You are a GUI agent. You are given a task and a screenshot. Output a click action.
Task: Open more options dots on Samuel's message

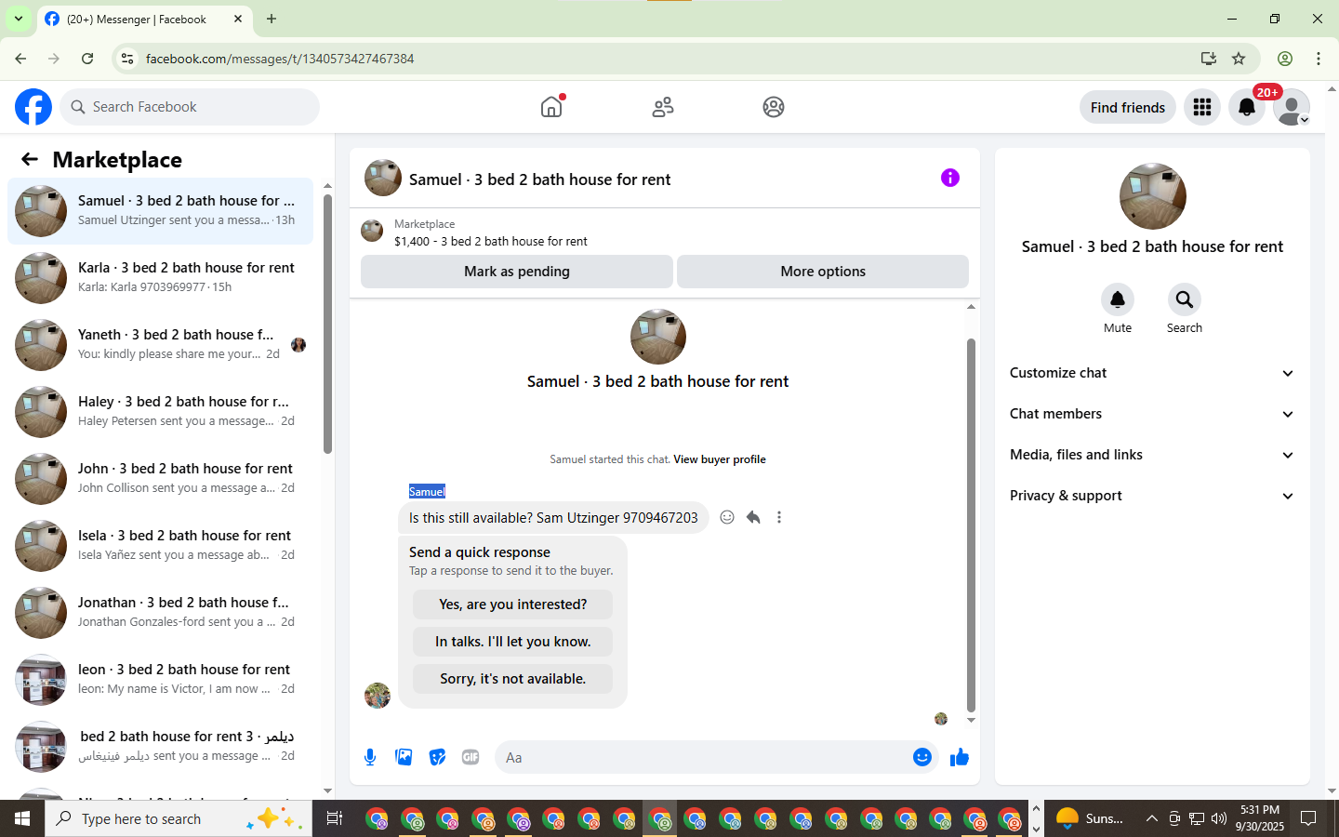tap(779, 517)
